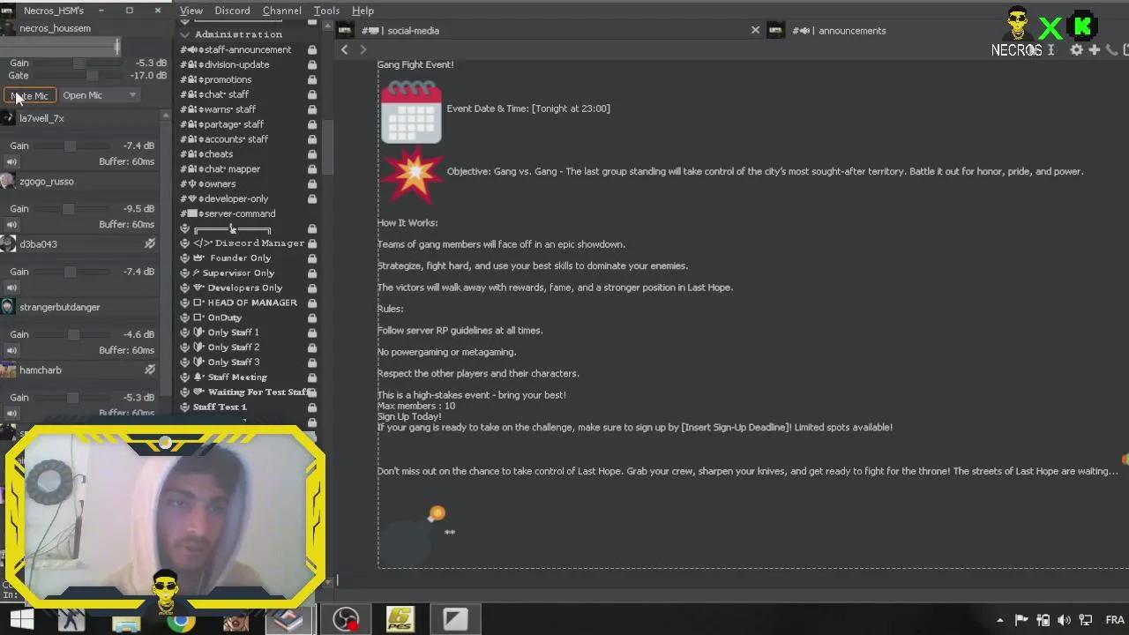
Task: Click the Mute Mic button
Action: [30, 95]
